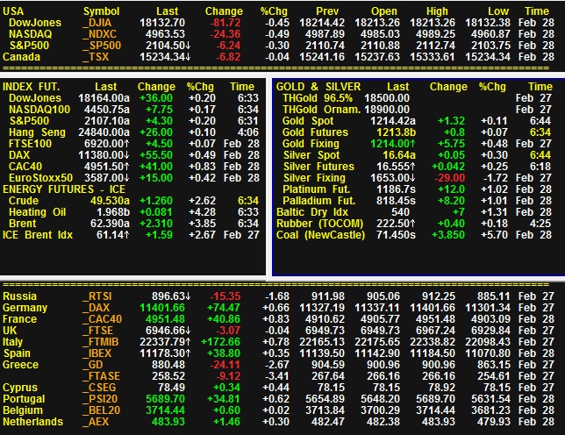Click the France country label

coord(20,319)
